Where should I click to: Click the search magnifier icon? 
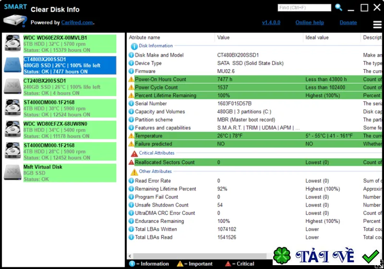click(338, 7)
